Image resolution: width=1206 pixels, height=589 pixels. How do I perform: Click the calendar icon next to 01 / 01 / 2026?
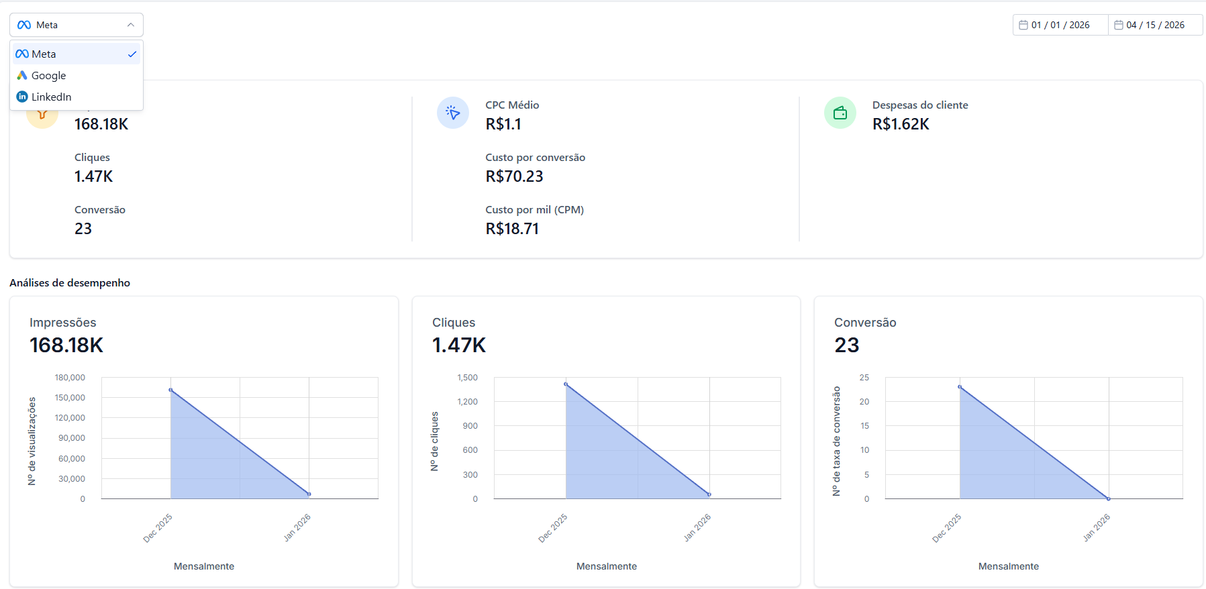click(1023, 25)
